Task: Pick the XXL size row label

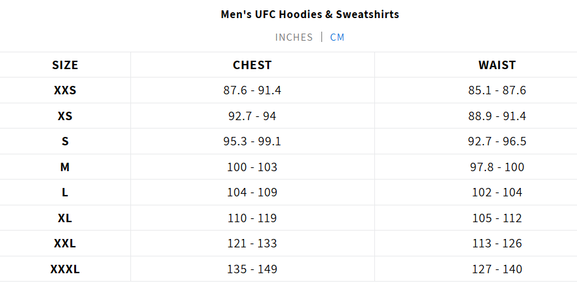Action: coord(65,243)
